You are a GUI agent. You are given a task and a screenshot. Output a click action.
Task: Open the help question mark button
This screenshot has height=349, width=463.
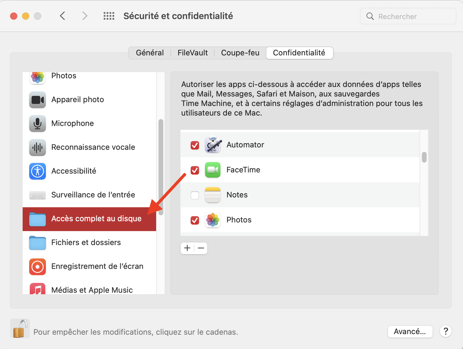tap(446, 331)
